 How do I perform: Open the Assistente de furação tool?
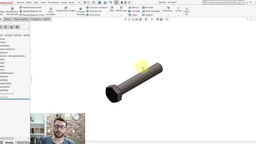tap(66, 9)
